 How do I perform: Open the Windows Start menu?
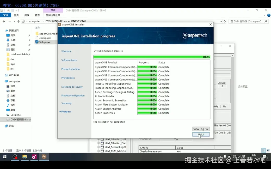coord(5,157)
